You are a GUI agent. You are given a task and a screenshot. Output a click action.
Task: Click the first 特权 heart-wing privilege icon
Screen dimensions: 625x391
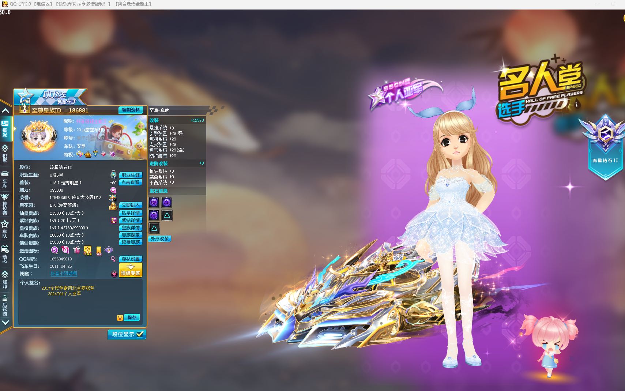point(80,154)
